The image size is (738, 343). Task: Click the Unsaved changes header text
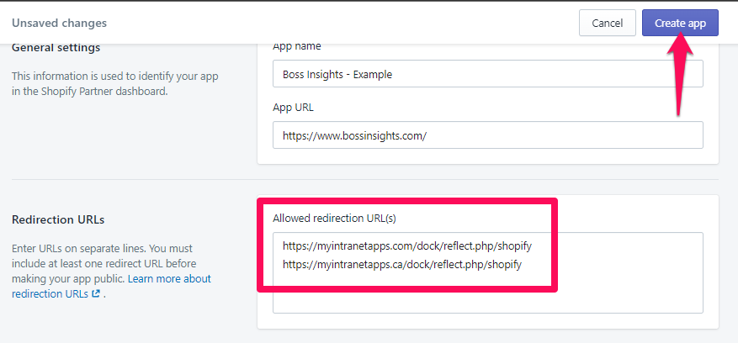59,23
